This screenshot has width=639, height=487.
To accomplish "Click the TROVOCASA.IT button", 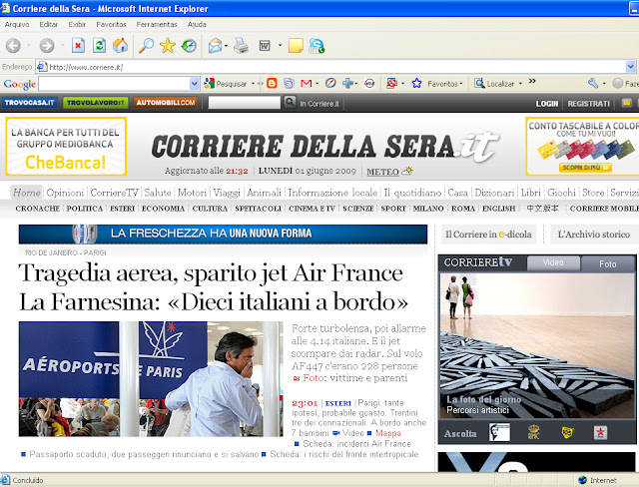I will coord(29,103).
